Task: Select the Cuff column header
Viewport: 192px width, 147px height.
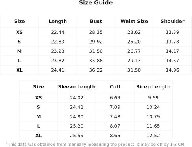Action: [115, 87]
